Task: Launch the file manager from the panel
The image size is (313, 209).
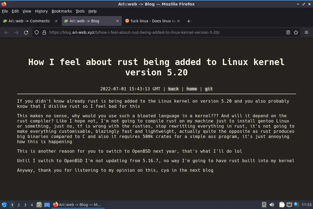Action: coord(39,205)
